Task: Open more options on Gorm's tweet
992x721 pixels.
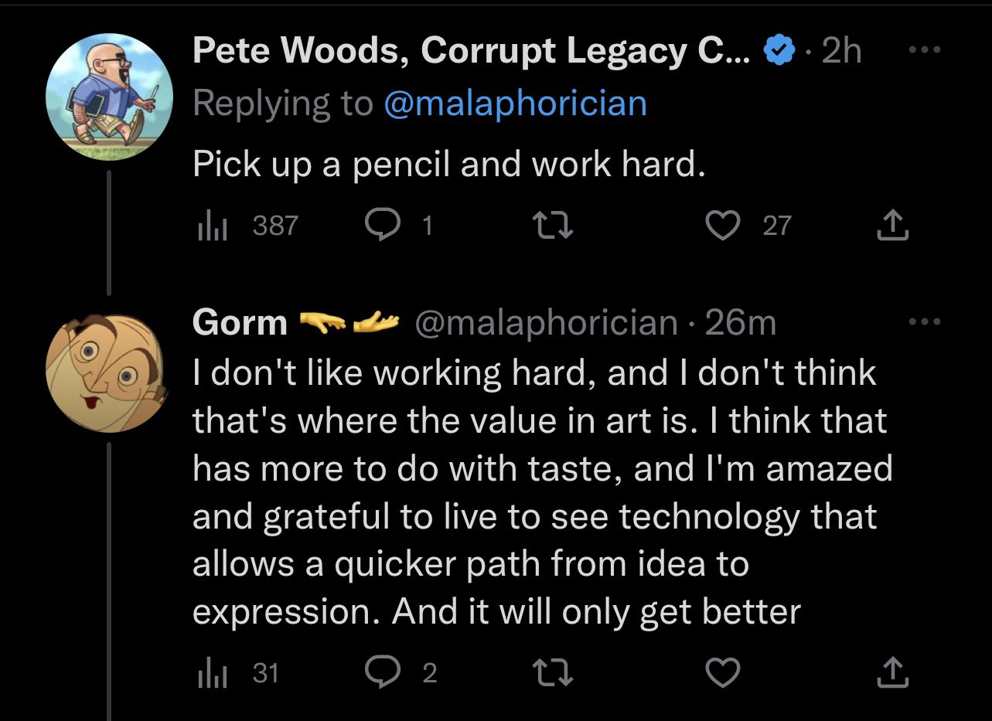Action: 925,321
